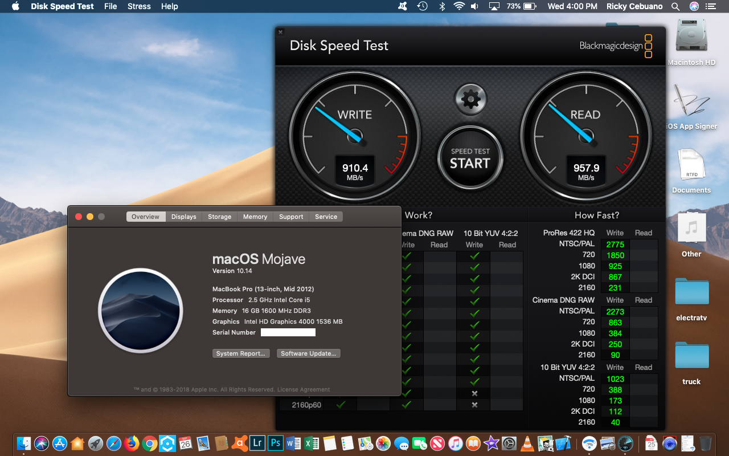
Task: Open Finder from the Dock
Action: pyautogui.click(x=24, y=443)
